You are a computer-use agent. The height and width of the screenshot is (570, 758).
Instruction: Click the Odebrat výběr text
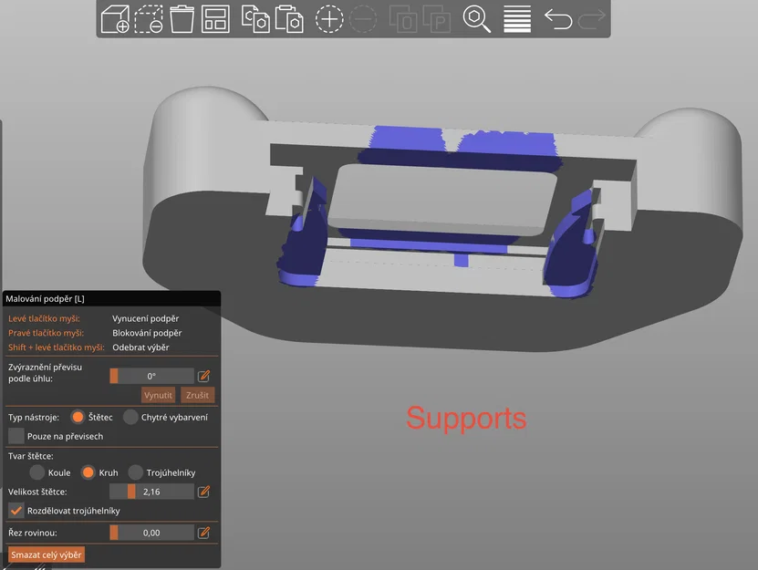[x=140, y=347]
